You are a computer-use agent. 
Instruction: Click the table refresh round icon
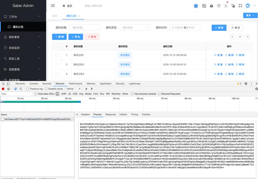pyautogui.click(x=233, y=37)
